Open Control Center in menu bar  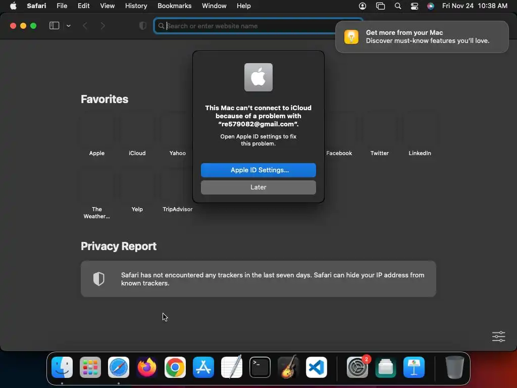pos(415,6)
